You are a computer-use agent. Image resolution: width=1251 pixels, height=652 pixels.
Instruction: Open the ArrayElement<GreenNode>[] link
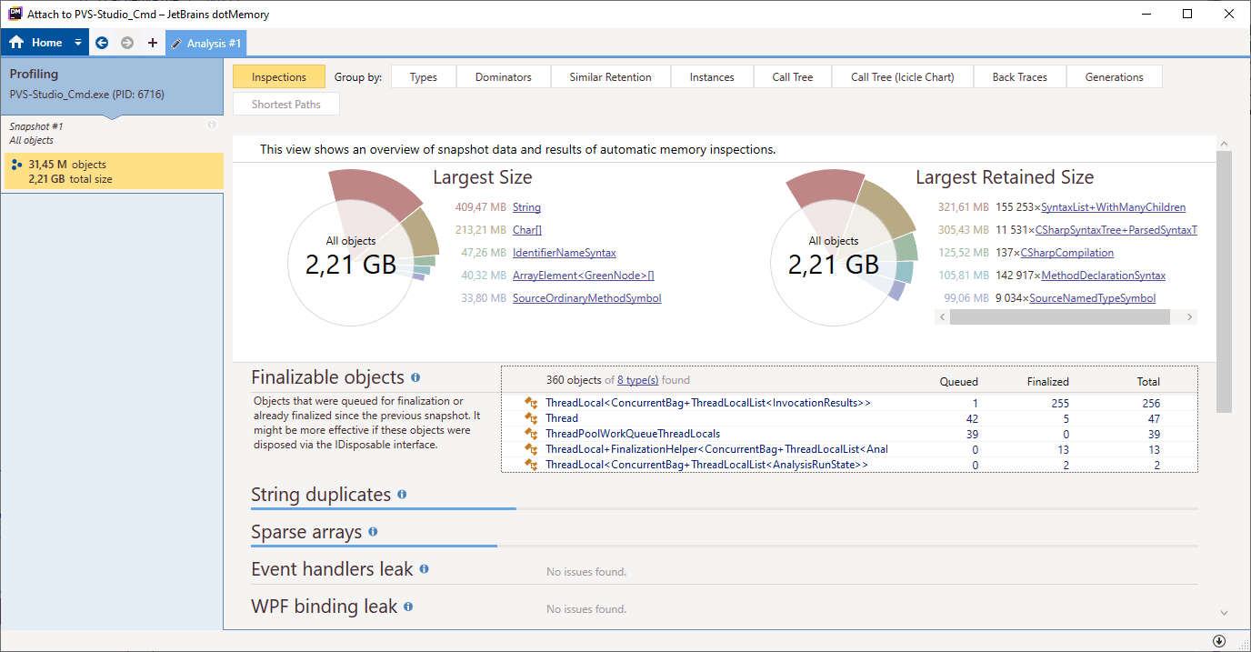(x=584, y=276)
